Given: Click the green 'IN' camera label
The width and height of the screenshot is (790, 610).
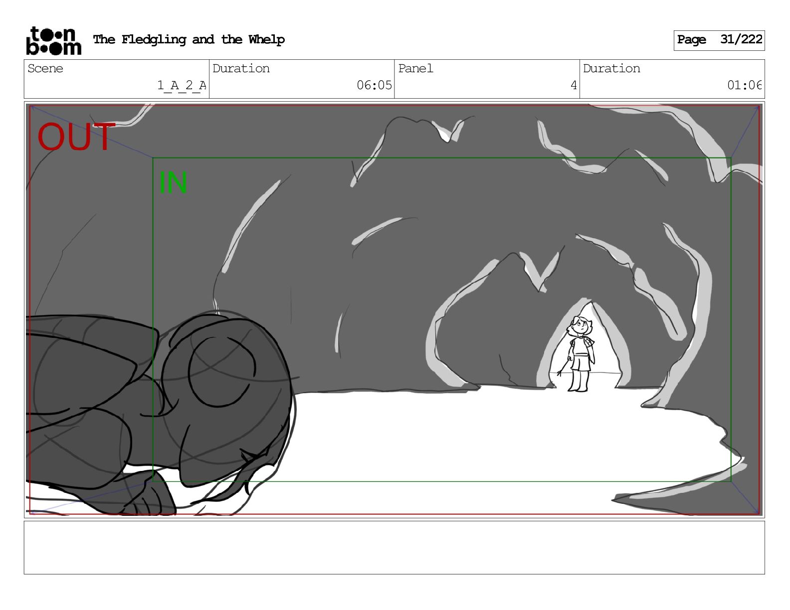Looking at the screenshot, I should pos(173,183).
